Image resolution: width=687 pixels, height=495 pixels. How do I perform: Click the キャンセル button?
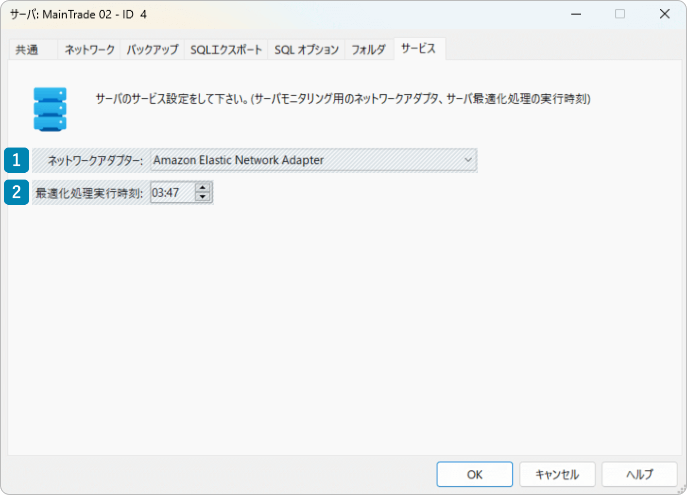(x=557, y=474)
